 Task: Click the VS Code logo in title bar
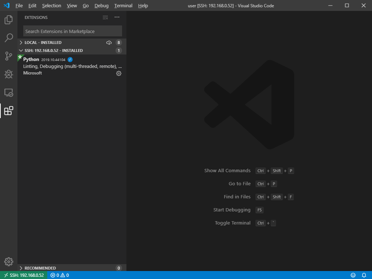[7, 5]
